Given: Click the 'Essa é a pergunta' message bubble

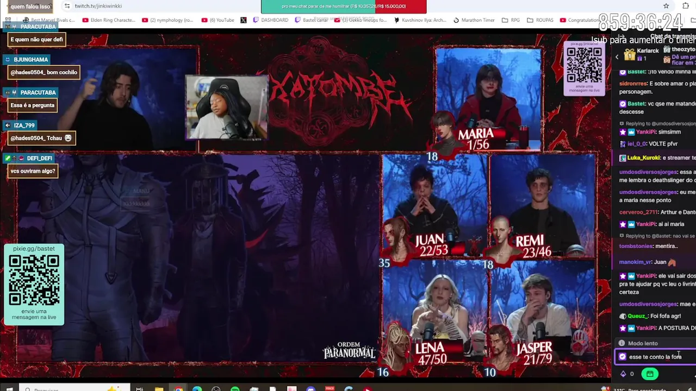Looking at the screenshot, I should 32,105.
